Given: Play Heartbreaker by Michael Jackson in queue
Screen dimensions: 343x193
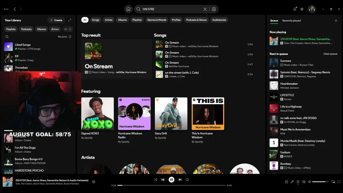Looking at the screenshot, I should click(x=304, y=86).
